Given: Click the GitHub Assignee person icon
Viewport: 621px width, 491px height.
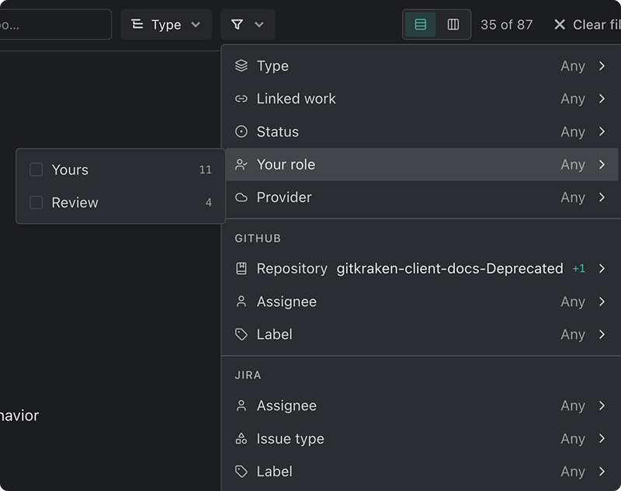Looking at the screenshot, I should (241, 301).
